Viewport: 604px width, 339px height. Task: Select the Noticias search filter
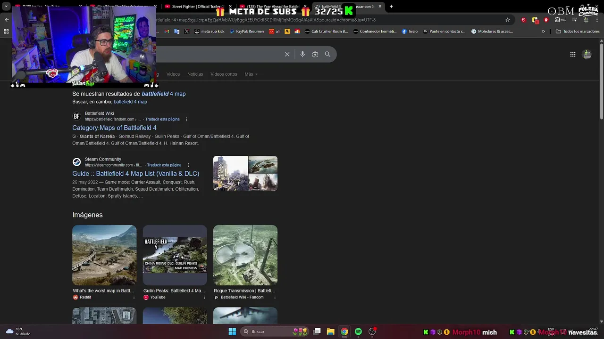[195, 74]
